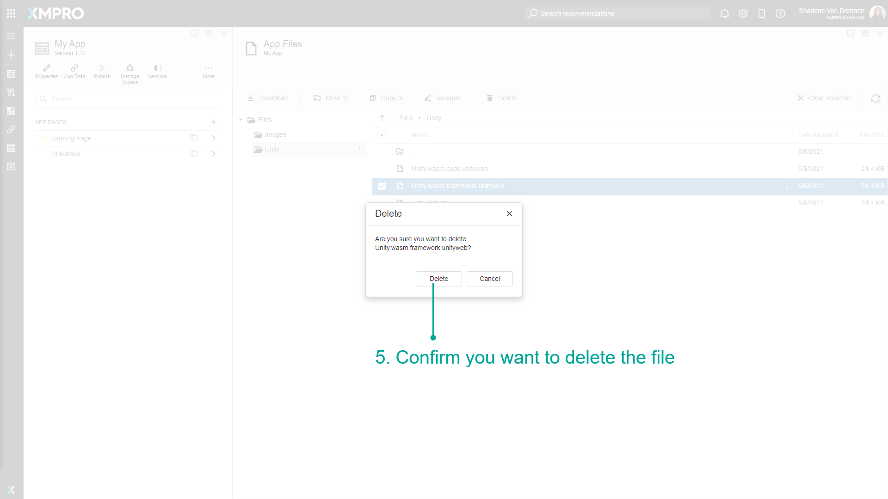Click the duplicate icon next to Landing Page
This screenshot has width=888, height=499.
pos(193,138)
